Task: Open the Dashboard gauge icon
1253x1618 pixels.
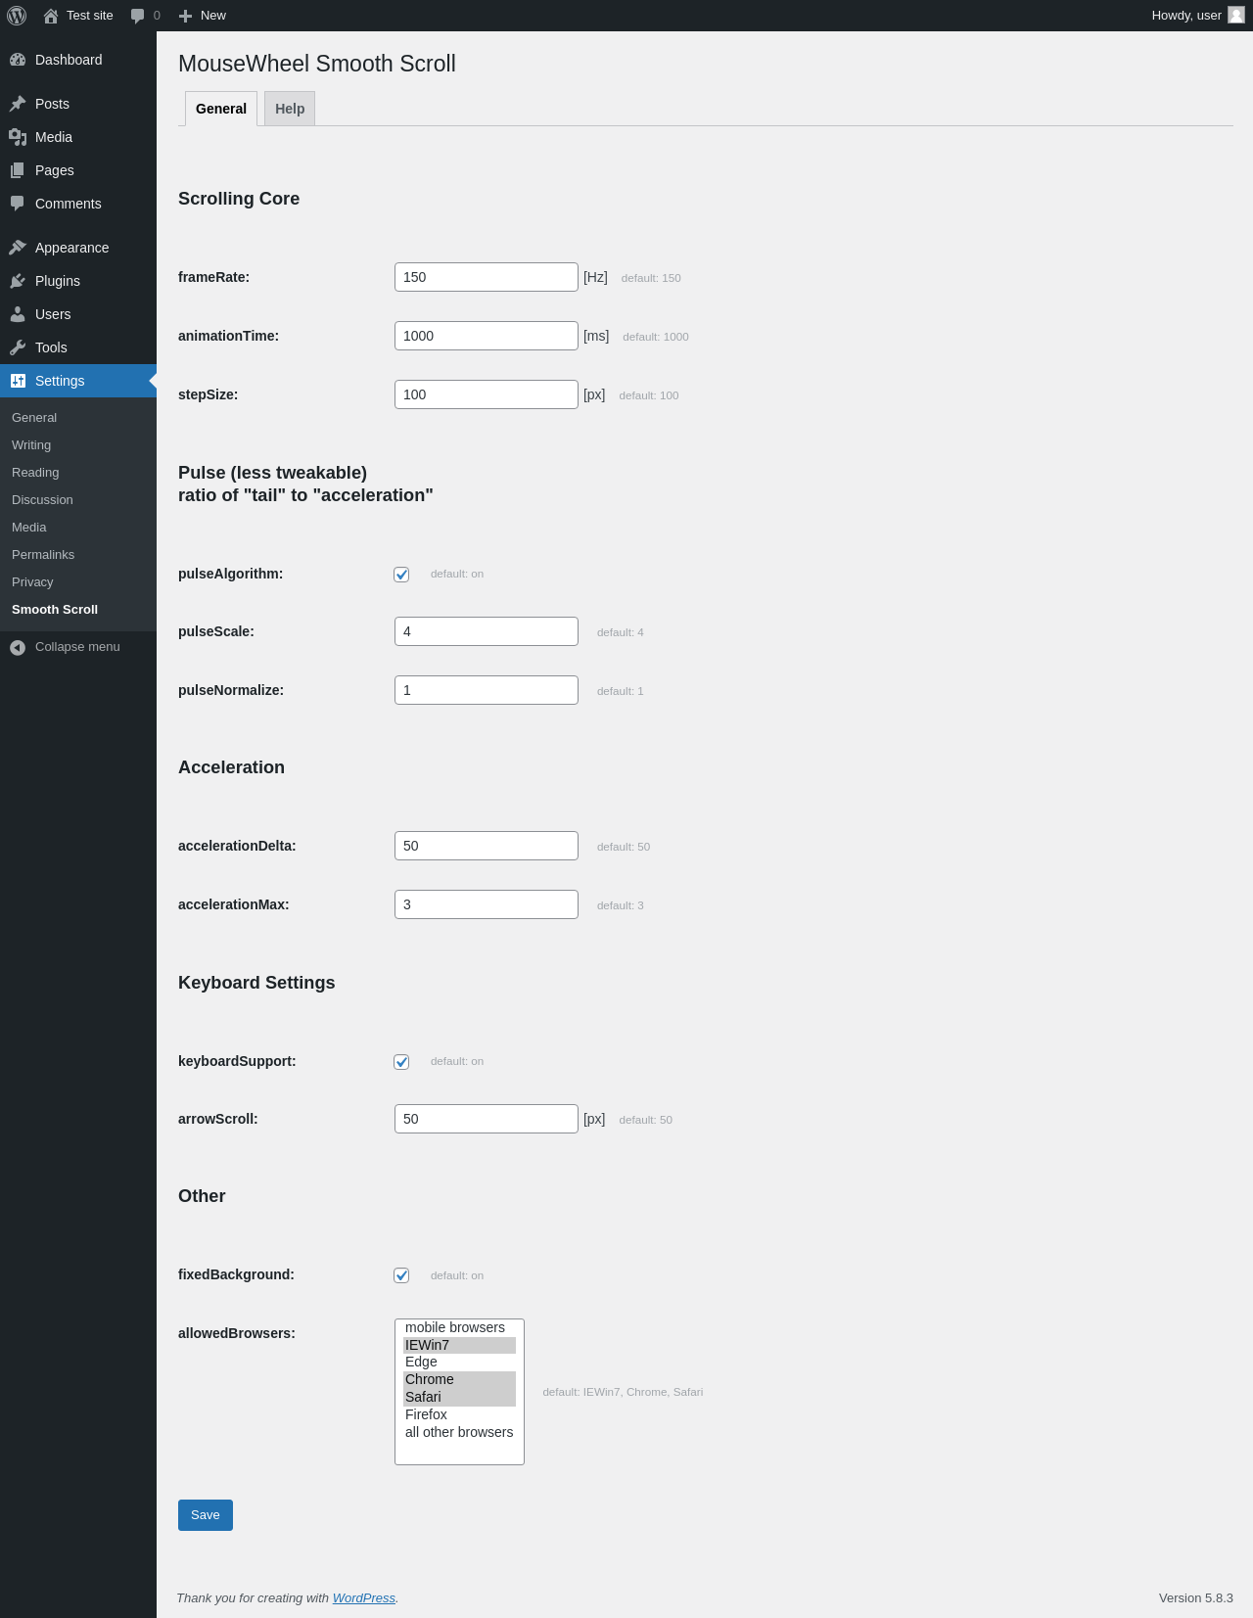Action: click(18, 60)
